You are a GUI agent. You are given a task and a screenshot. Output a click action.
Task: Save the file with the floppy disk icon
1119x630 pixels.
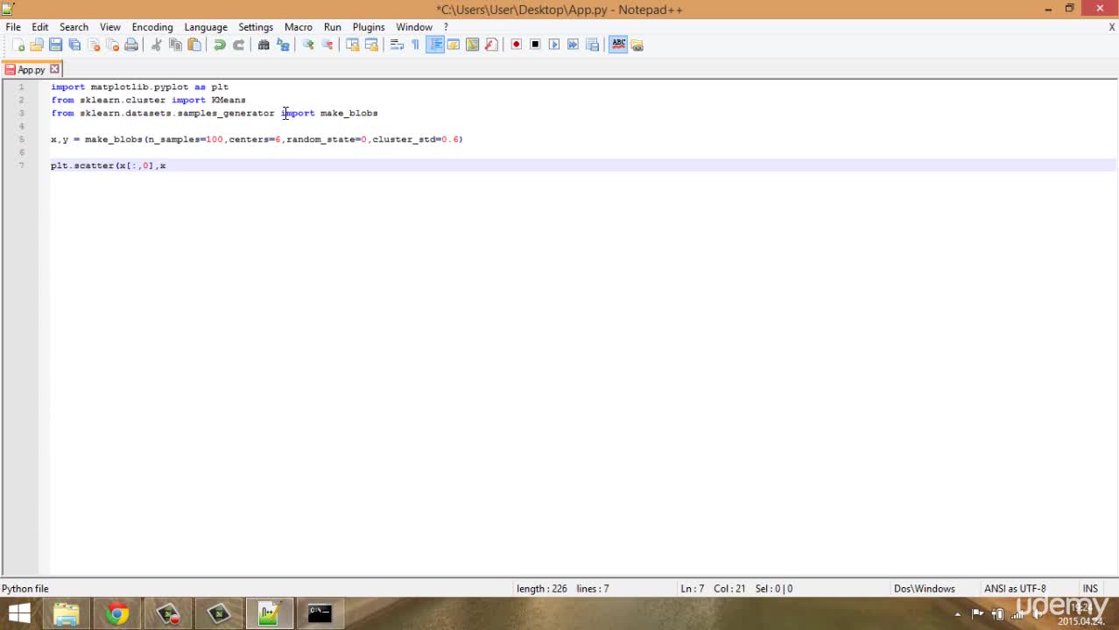pyautogui.click(x=55, y=45)
